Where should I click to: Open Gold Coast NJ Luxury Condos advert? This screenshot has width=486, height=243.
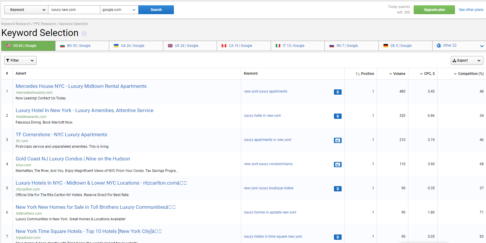(x=73, y=159)
